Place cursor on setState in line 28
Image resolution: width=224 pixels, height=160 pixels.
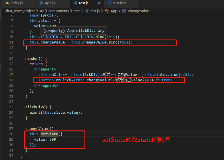coord(49,134)
